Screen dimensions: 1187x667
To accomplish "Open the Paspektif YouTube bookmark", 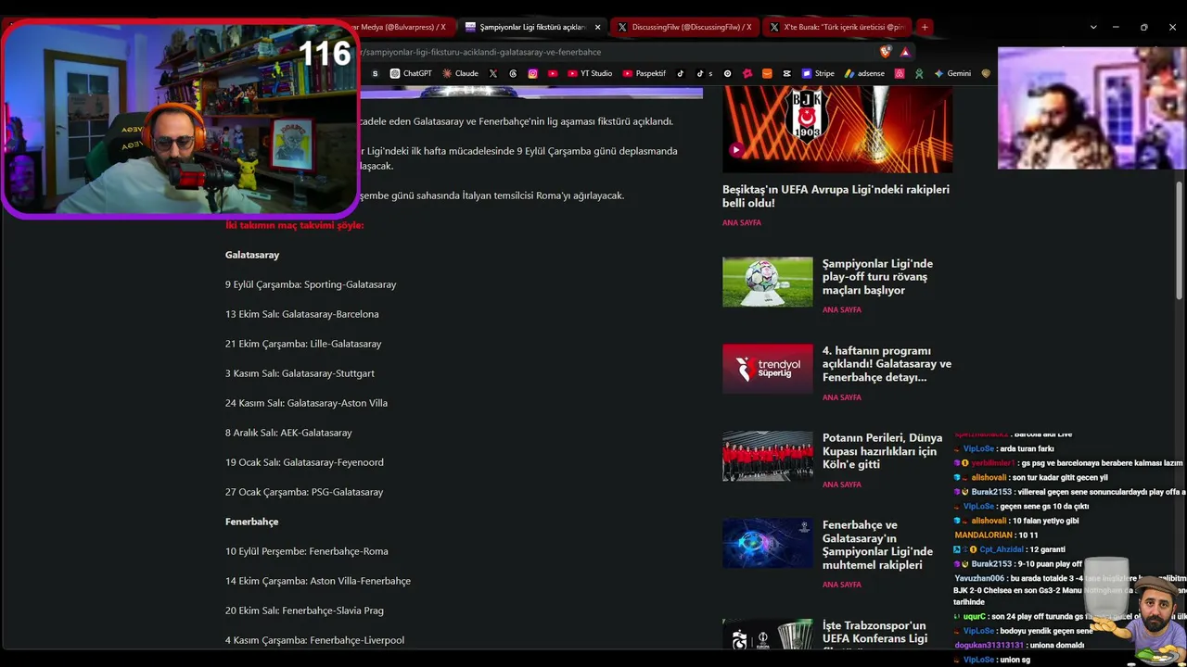I will click(644, 73).
